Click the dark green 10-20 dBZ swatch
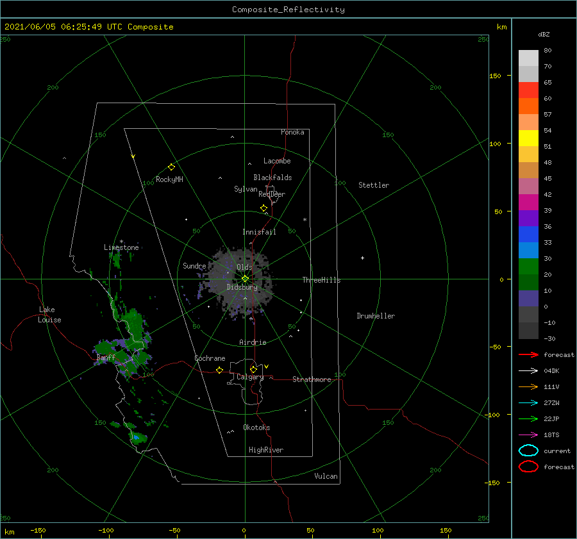The image size is (577, 539). coord(528,283)
